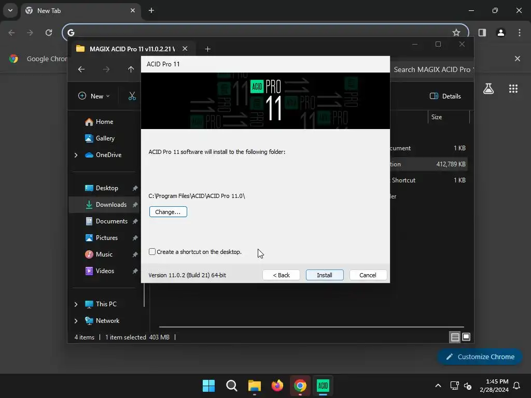Add a new File Explorer tab
Screen dimensions: 531x398
point(207,49)
